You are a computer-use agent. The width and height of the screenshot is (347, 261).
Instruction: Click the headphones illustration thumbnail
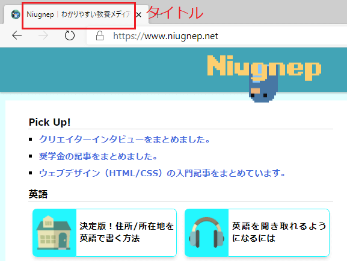click(206, 233)
